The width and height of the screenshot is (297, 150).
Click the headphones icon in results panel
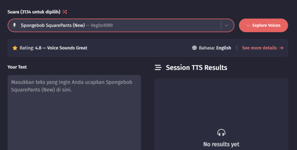coord(221,133)
